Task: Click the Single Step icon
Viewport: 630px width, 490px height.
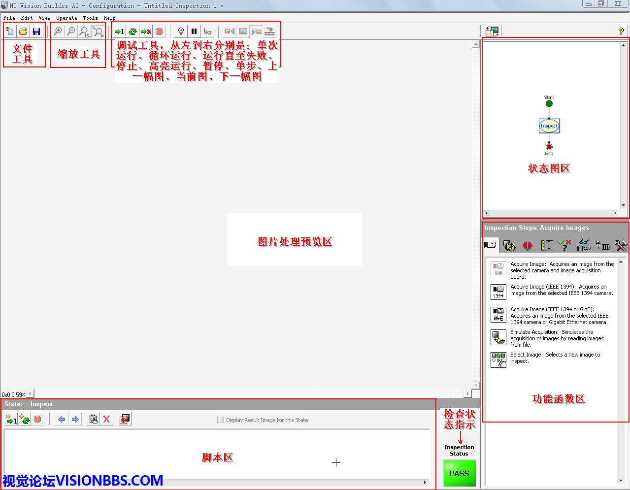Action: [207, 32]
